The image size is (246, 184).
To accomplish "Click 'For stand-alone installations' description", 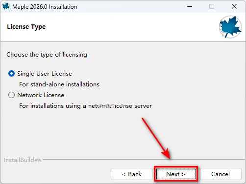I will tap(59, 84).
